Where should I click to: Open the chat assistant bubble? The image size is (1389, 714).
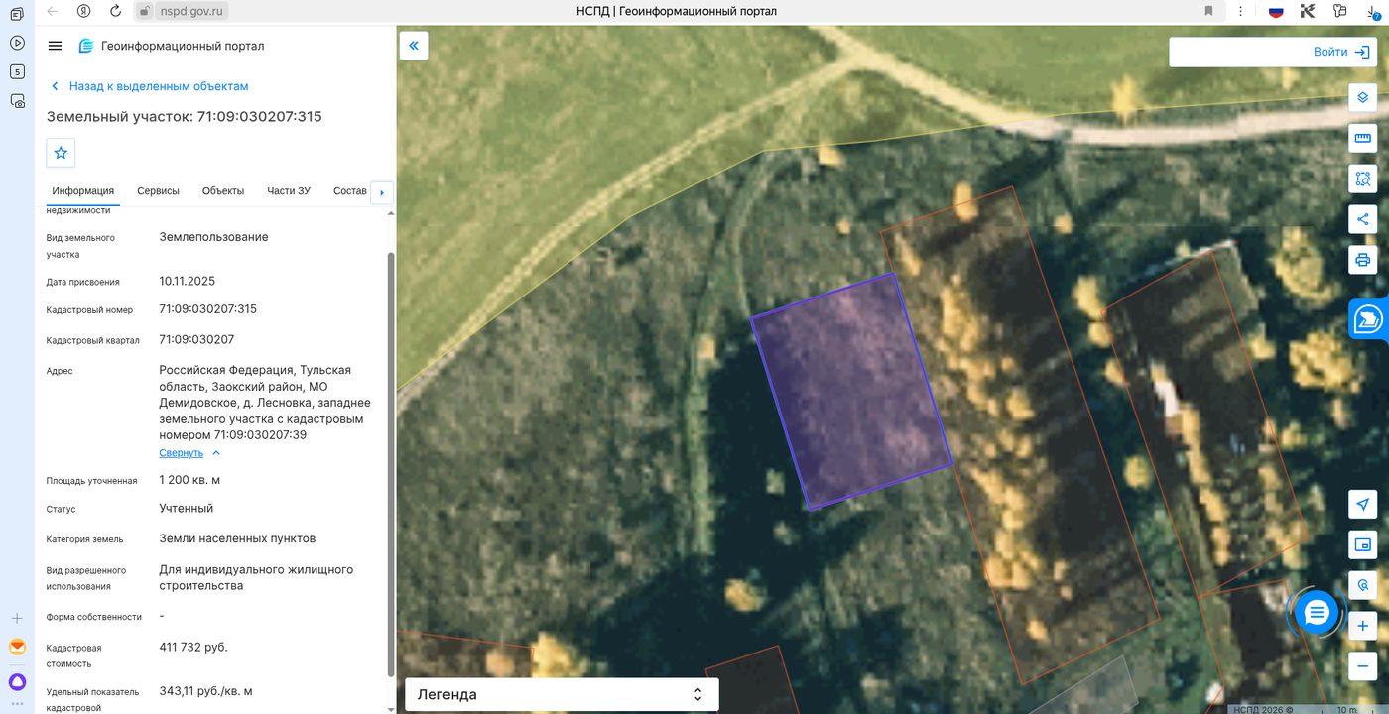coord(1317,613)
